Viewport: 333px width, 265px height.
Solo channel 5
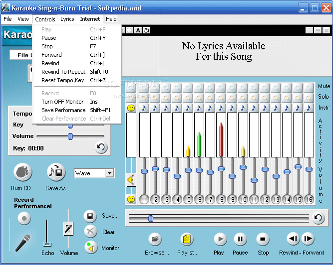[188, 98]
